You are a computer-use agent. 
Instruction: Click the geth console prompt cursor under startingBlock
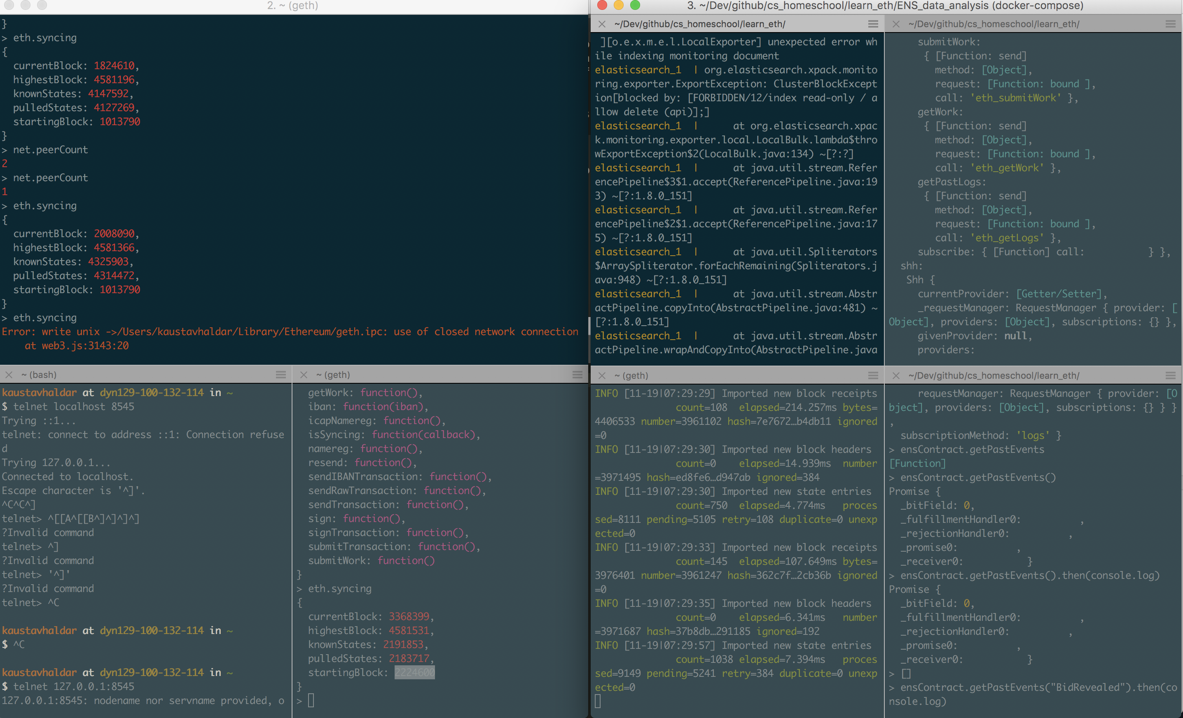[x=311, y=700]
